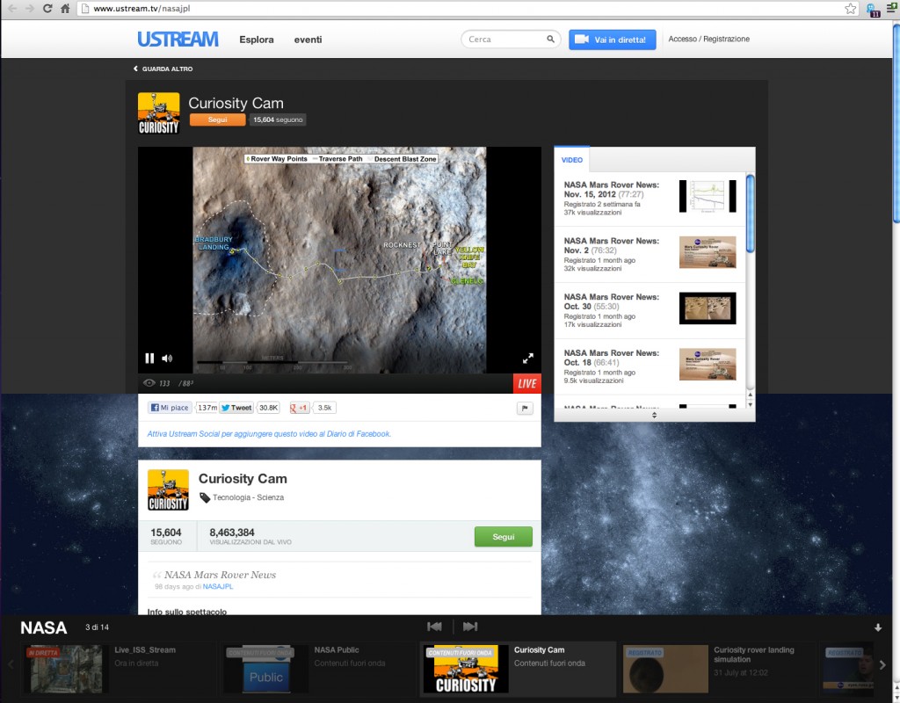
Task: Show next items in the NASA carousel
Action: (882, 665)
